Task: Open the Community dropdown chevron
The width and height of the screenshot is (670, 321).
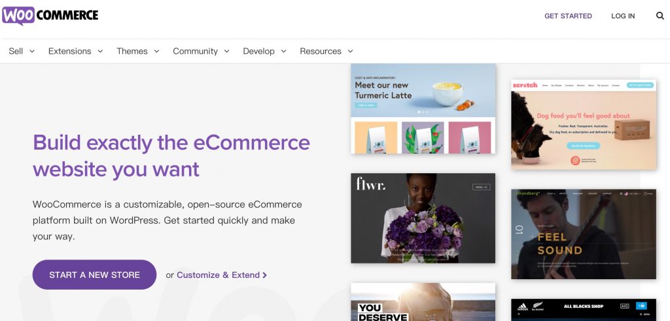Action: (x=227, y=51)
